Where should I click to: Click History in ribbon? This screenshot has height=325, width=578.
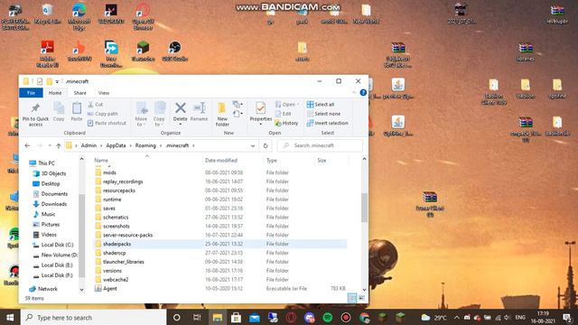[x=286, y=123]
